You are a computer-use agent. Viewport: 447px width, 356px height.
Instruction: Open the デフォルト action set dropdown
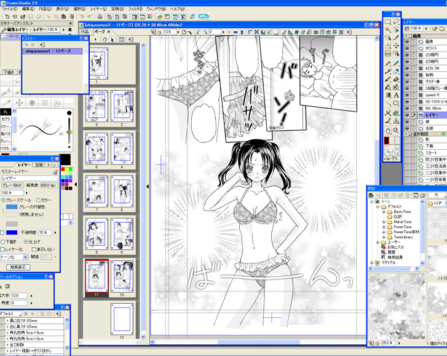pos(10,314)
